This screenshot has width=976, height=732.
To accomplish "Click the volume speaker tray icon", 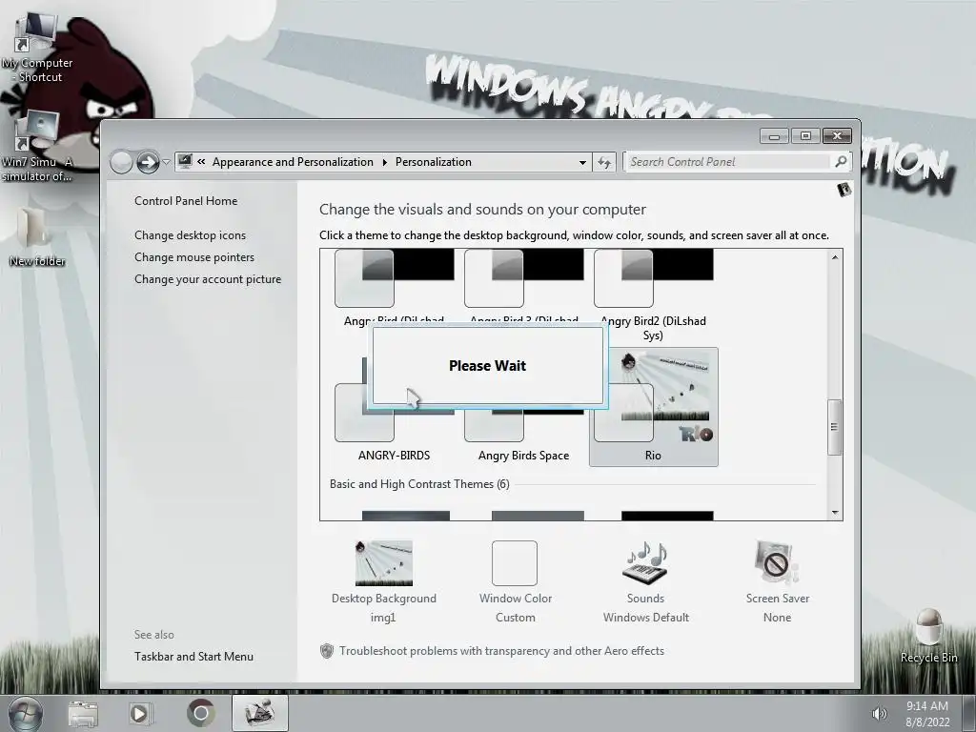I will [879, 713].
